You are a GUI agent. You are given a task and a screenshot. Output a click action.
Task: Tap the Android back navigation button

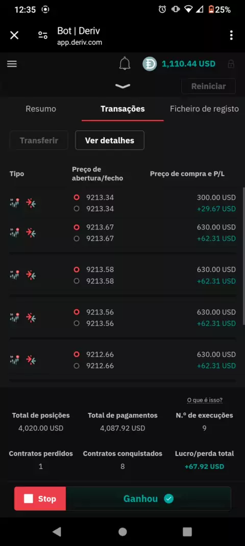pos(57,531)
